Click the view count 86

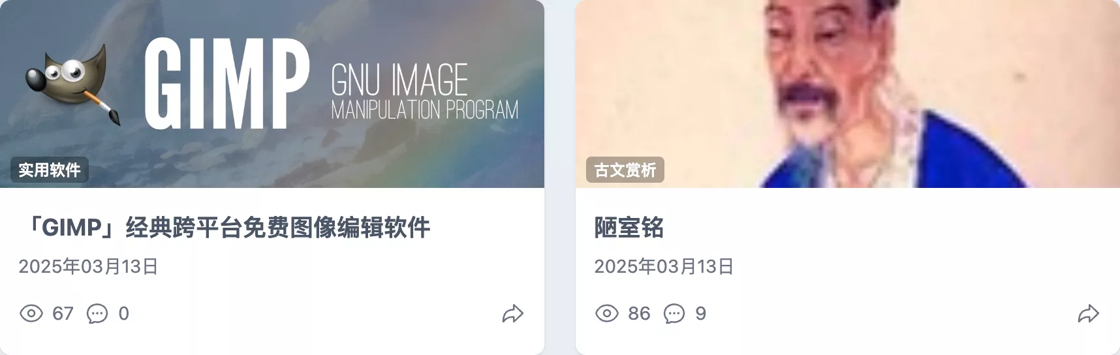[x=639, y=314]
